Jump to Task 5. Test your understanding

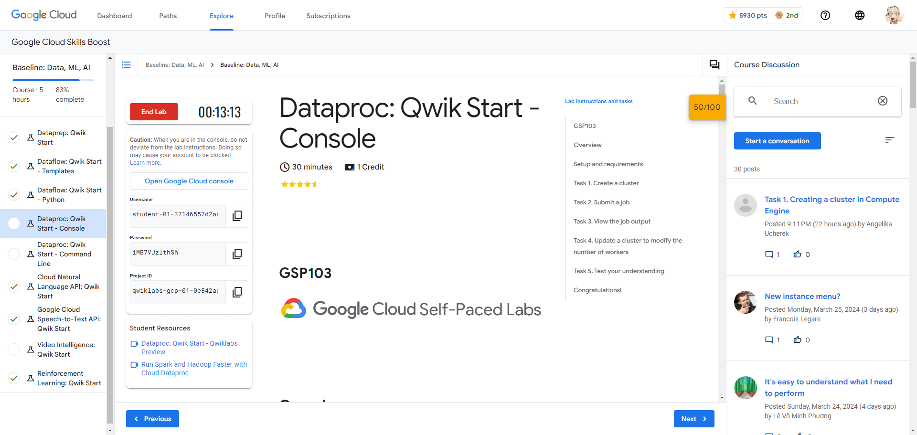[619, 271]
